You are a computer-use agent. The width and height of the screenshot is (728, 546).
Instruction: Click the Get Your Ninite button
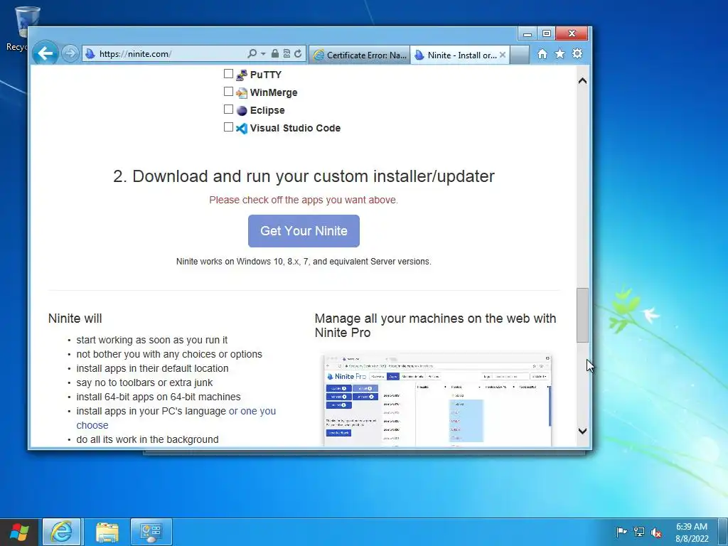coord(304,231)
